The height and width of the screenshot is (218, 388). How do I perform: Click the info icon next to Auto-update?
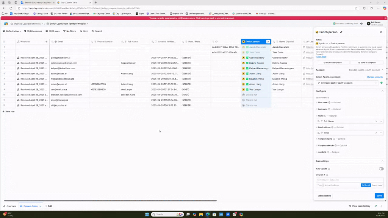click(329, 169)
